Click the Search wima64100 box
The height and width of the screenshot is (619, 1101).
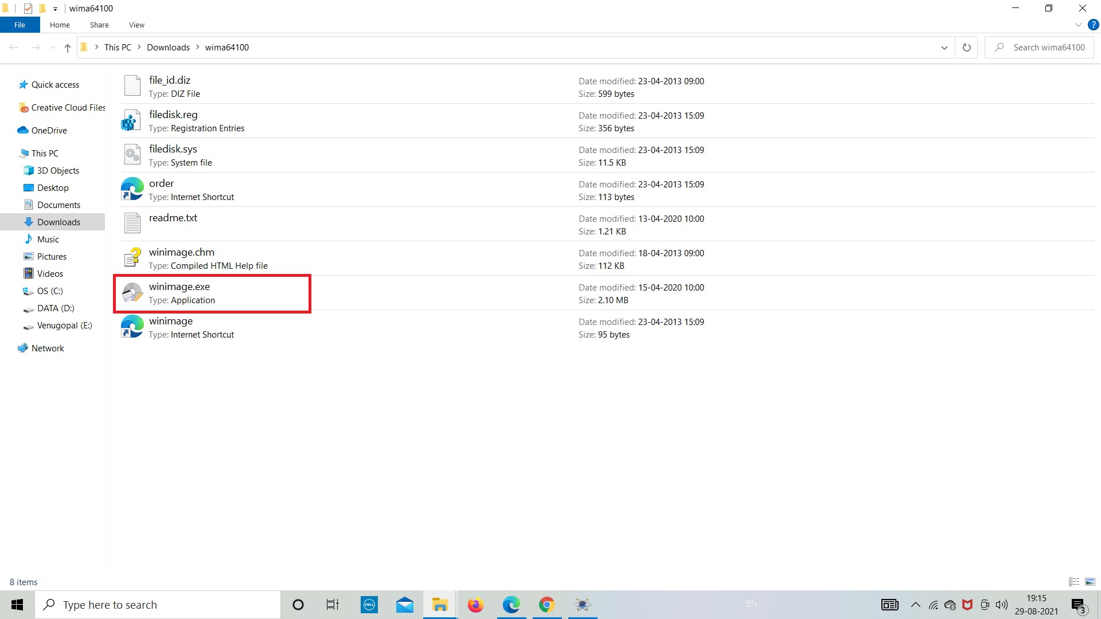tap(1039, 48)
